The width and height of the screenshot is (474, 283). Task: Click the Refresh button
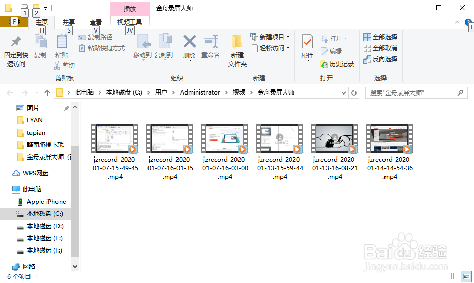coord(354,92)
